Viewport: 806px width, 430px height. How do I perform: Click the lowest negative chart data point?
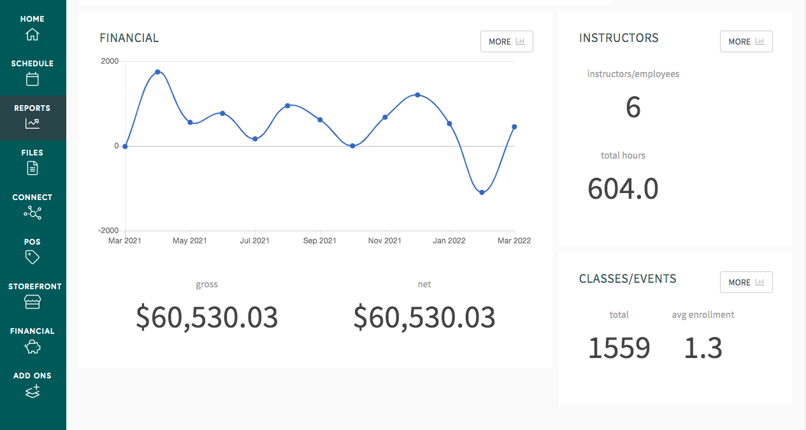tap(482, 192)
